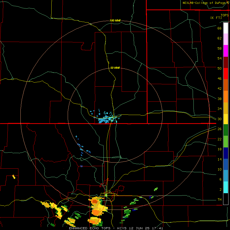Click the cyan legend swatch

226,187
